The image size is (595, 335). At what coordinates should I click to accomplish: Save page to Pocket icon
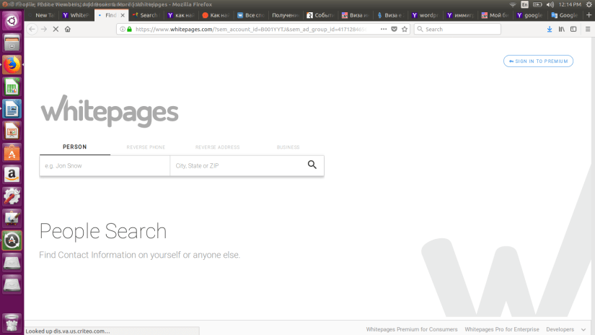(395, 30)
